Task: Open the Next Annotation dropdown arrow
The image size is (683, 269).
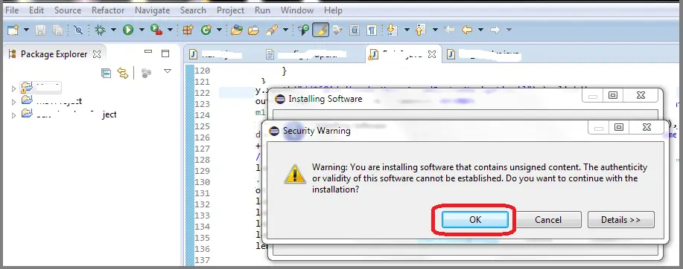Action: tap(407, 30)
